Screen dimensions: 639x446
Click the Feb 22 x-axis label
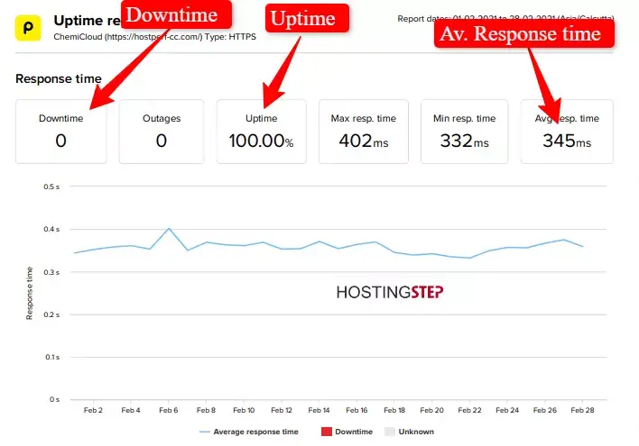click(470, 410)
